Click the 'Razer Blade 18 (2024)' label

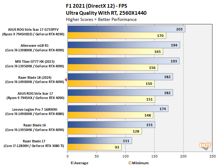pos(35,78)
